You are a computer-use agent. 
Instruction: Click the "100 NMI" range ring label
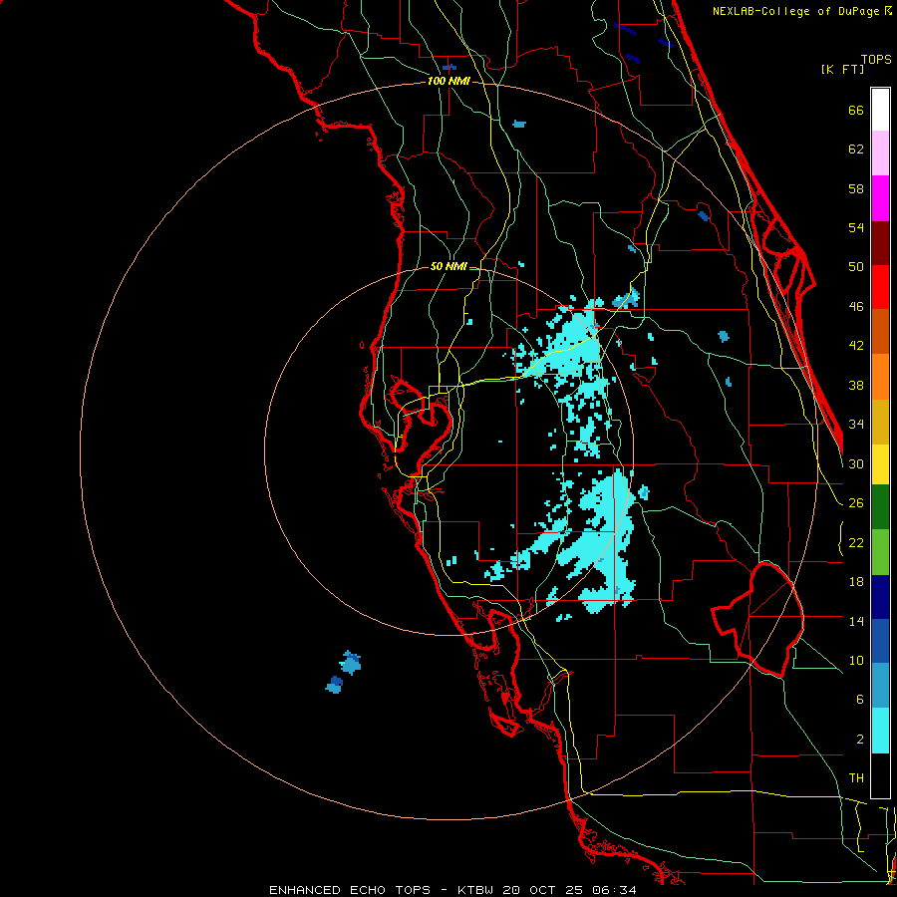448,81
